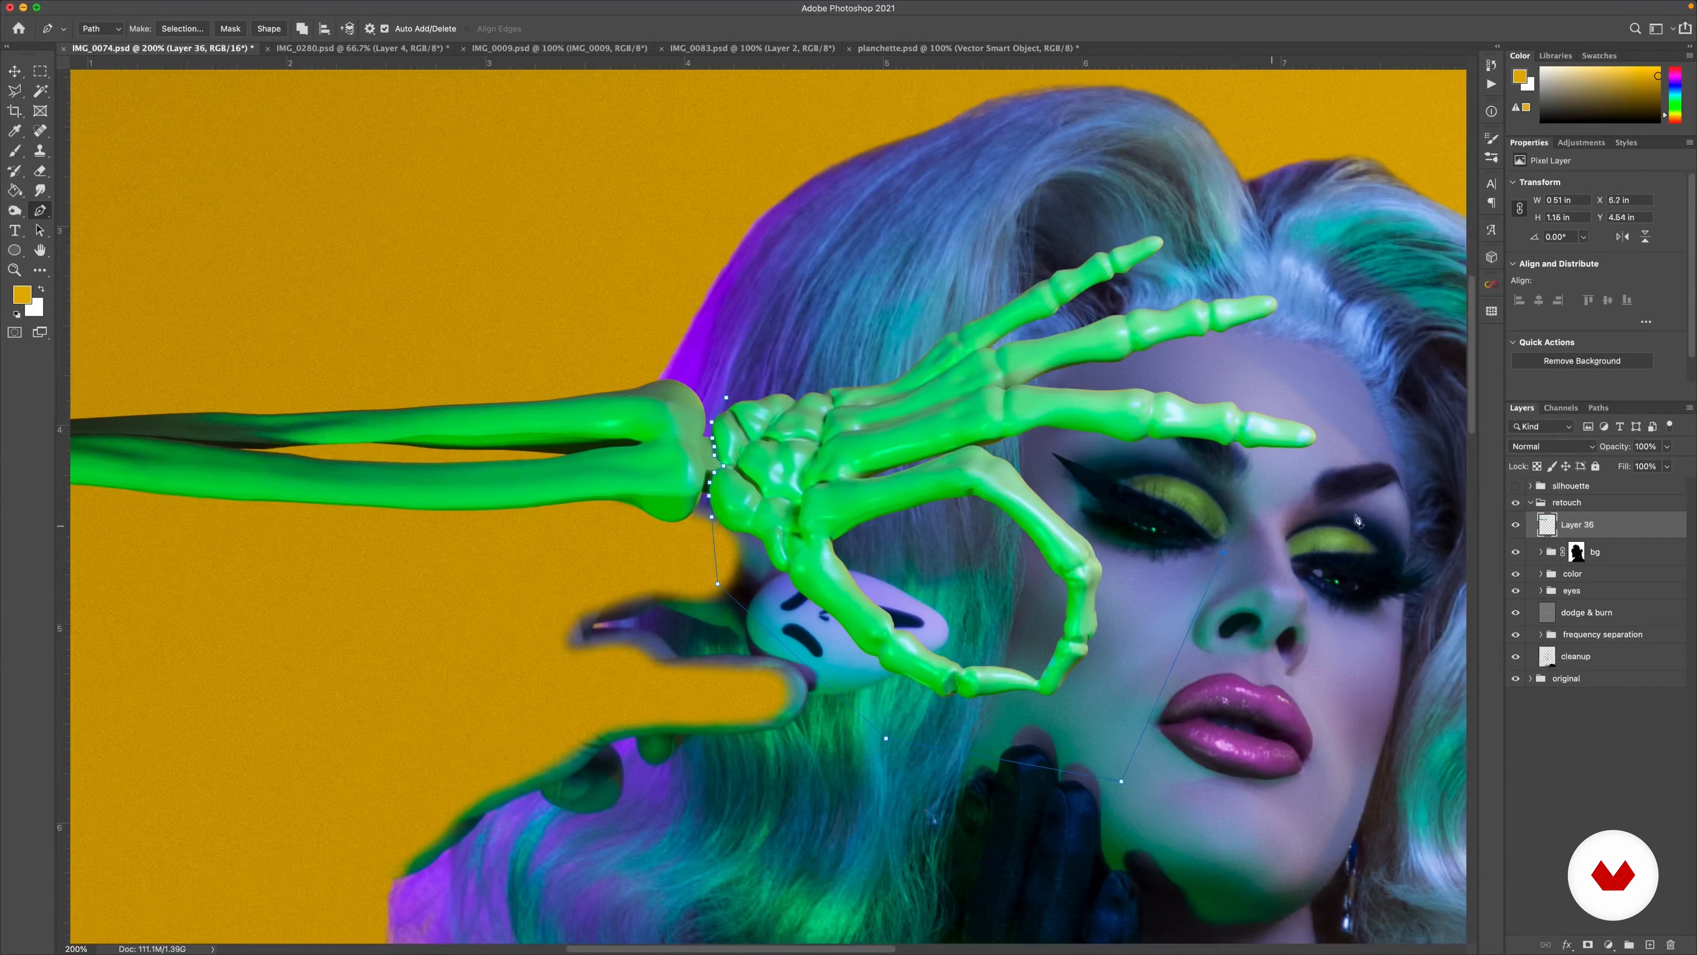Select the History Brush tool
Image resolution: width=1697 pixels, height=955 pixels.
click(x=15, y=171)
